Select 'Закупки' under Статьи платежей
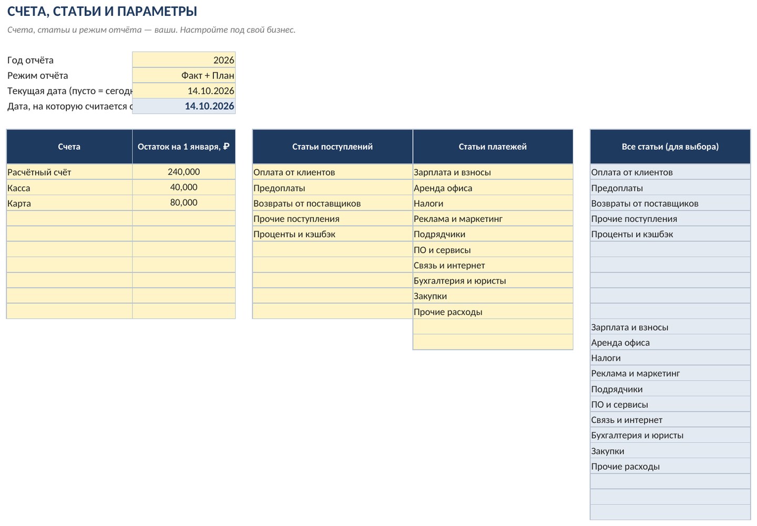This screenshot has height=526, width=757. point(493,296)
